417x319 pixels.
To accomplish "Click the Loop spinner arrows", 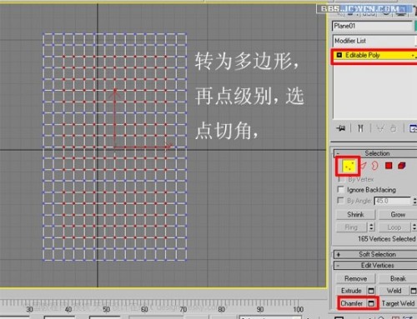I will pyautogui.click(x=414, y=227).
